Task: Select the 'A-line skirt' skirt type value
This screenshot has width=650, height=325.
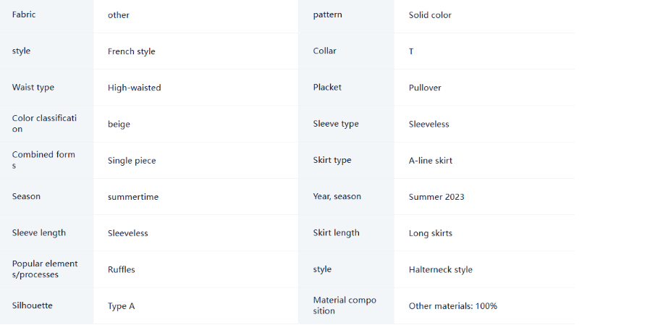Action: (430, 161)
